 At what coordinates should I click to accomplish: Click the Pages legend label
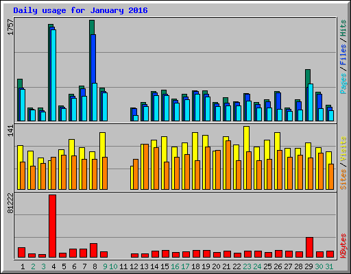pos(343,84)
